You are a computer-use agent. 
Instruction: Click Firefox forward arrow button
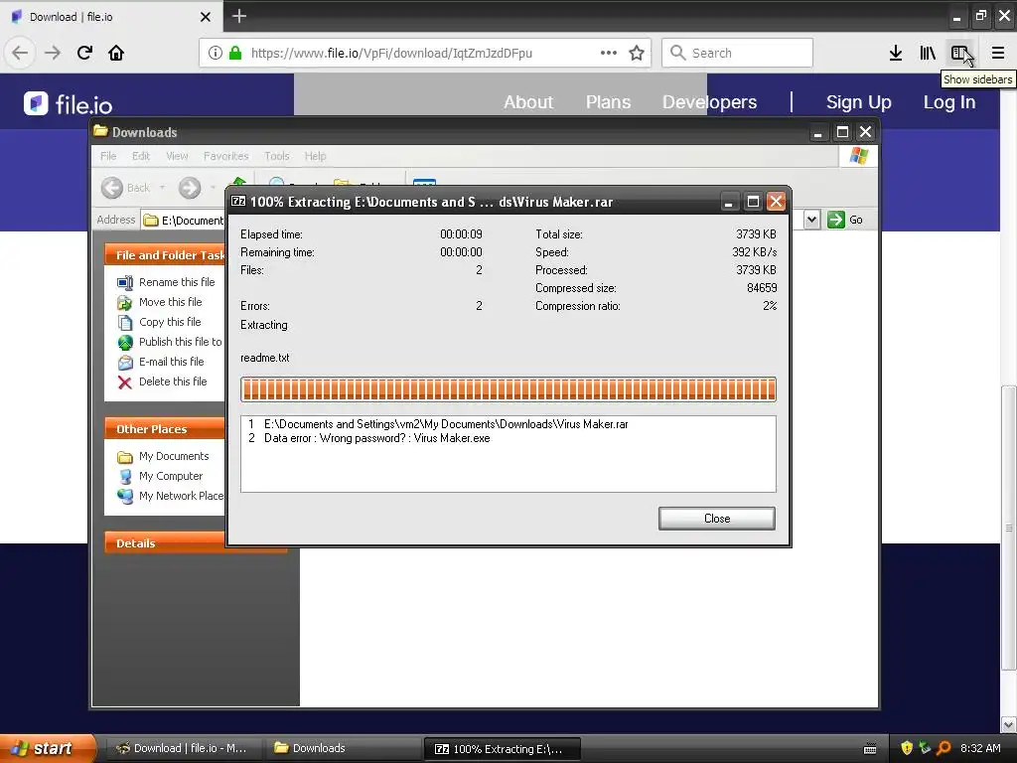53,54
